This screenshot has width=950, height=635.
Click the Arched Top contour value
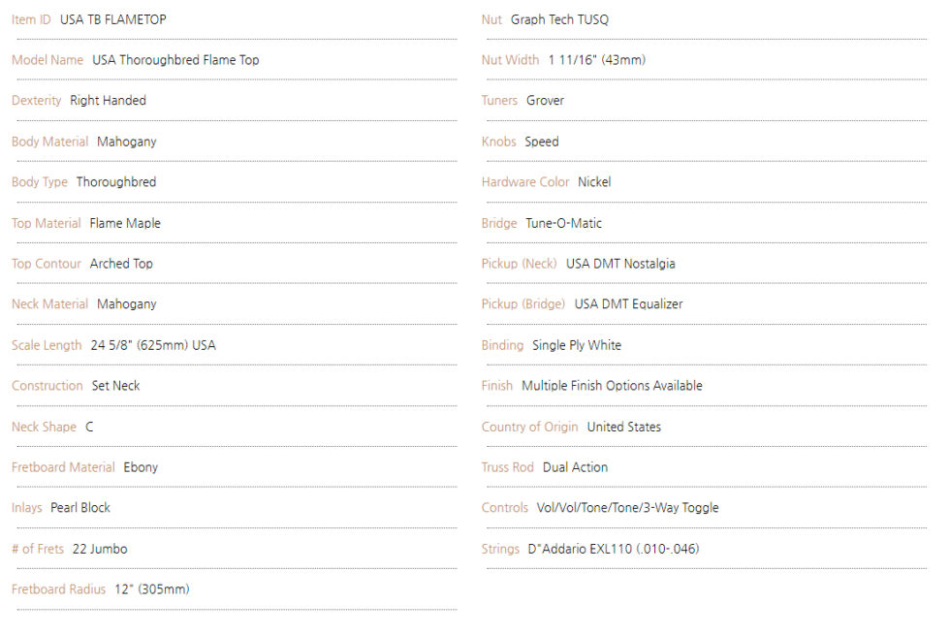[121, 264]
